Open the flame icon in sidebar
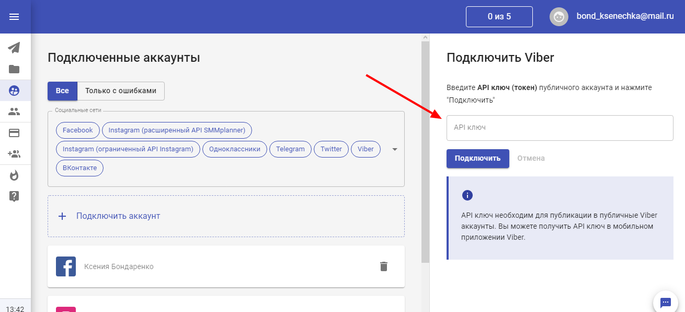This screenshot has height=312, width=685. tap(14, 175)
